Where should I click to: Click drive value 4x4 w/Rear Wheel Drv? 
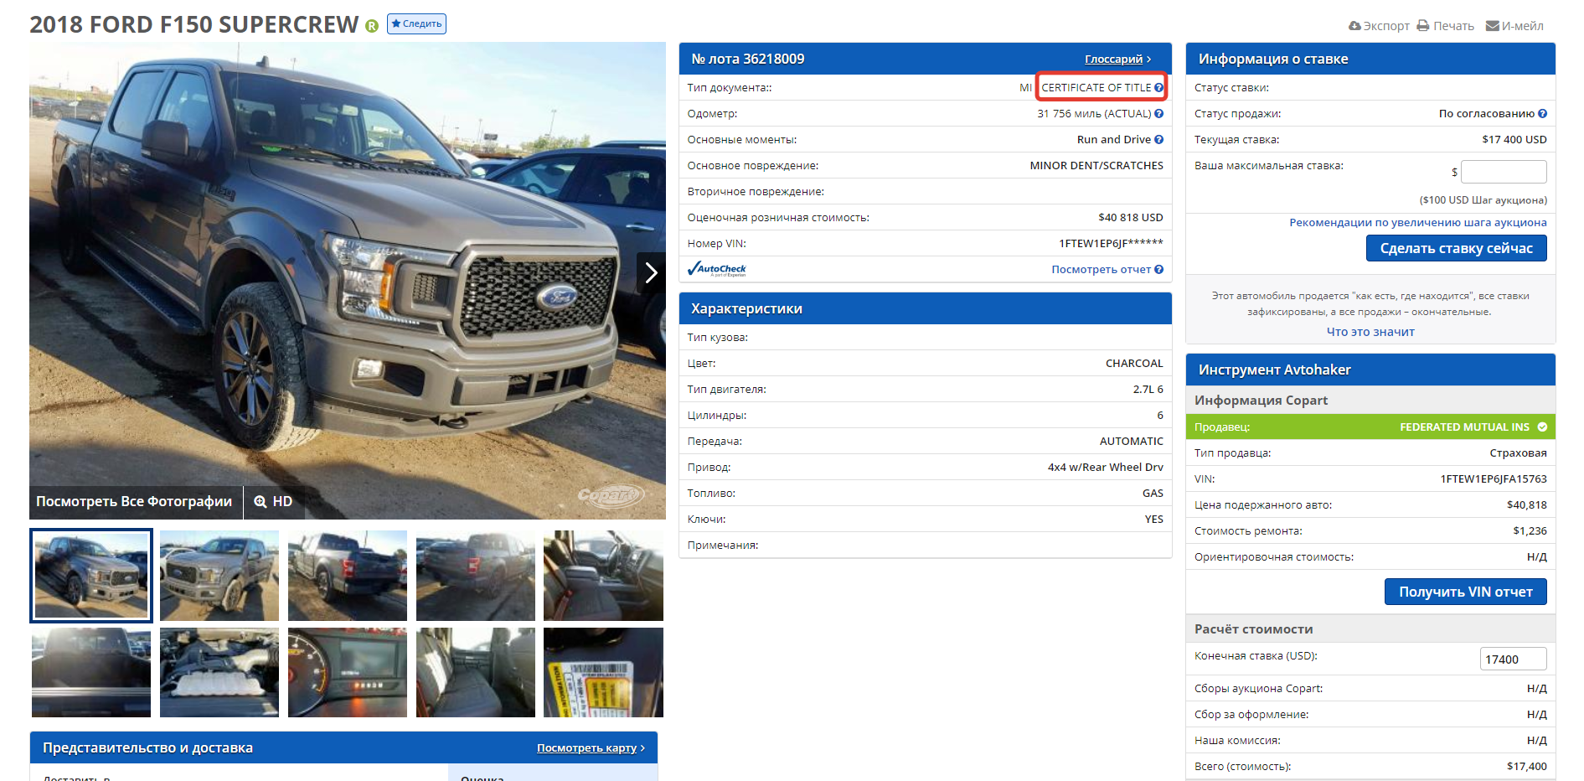click(1105, 467)
